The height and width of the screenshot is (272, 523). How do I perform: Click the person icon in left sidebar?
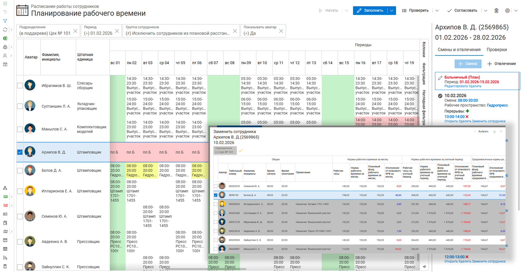[5, 56]
